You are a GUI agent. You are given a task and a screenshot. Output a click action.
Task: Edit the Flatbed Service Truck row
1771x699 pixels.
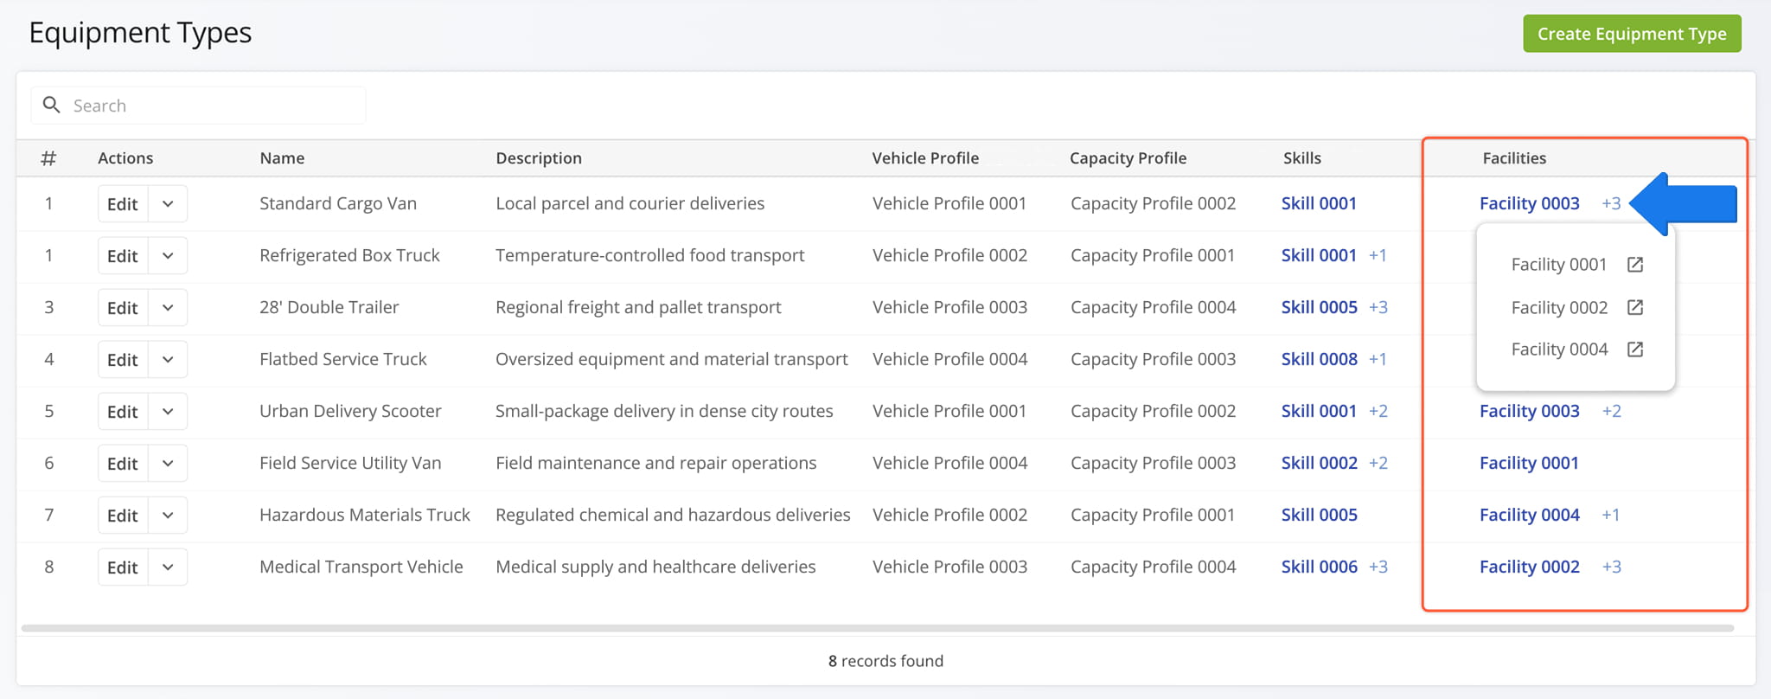click(123, 360)
